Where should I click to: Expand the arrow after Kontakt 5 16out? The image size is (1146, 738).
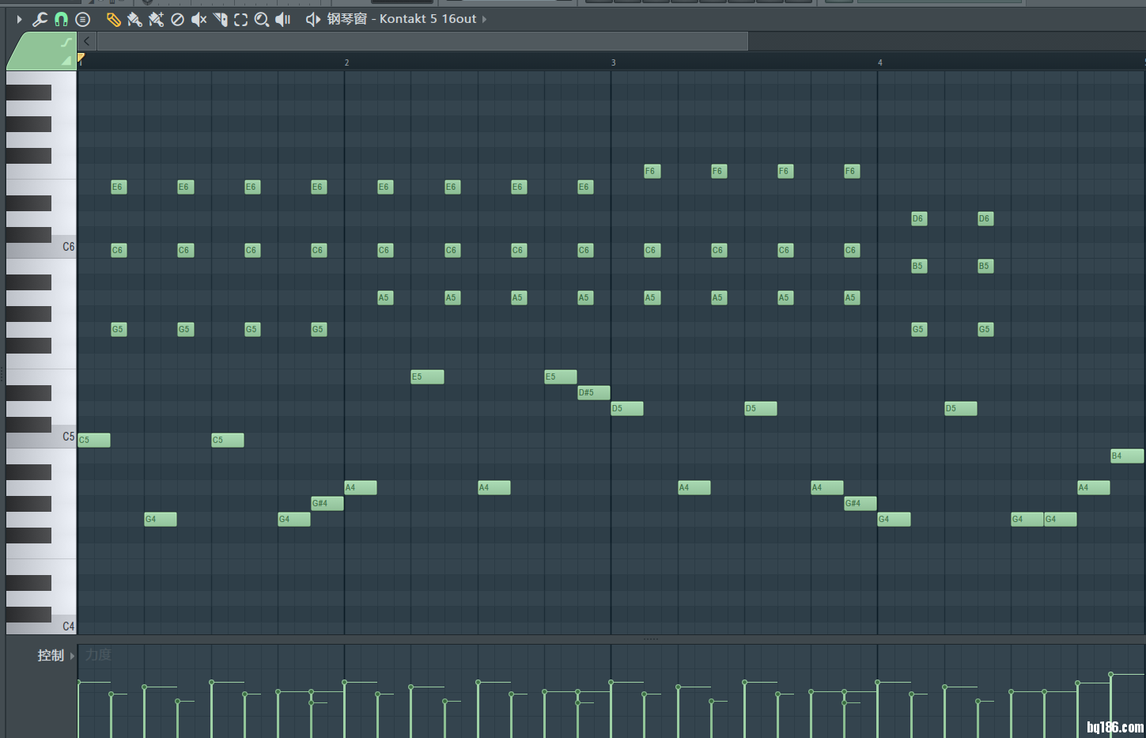tap(484, 19)
